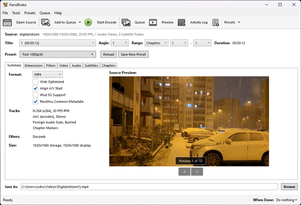Show next preview image
The image size is (301, 205).
pyautogui.click(x=197, y=172)
